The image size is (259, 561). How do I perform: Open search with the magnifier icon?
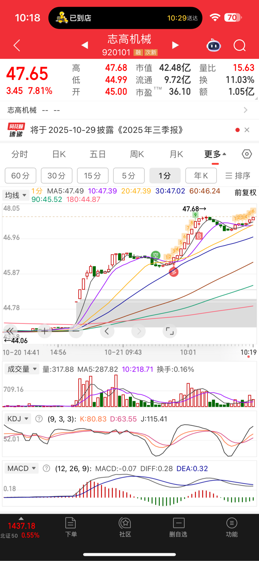point(240,45)
